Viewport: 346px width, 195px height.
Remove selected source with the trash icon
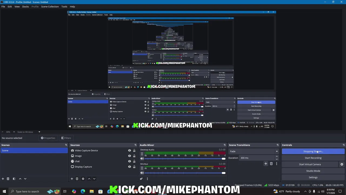pyautogui.click(x=77, y=179)
